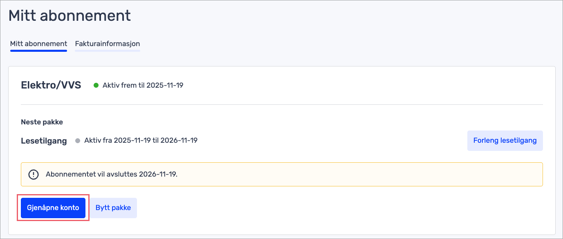Click the Bytt pakke button

click(x=113, y=208)
